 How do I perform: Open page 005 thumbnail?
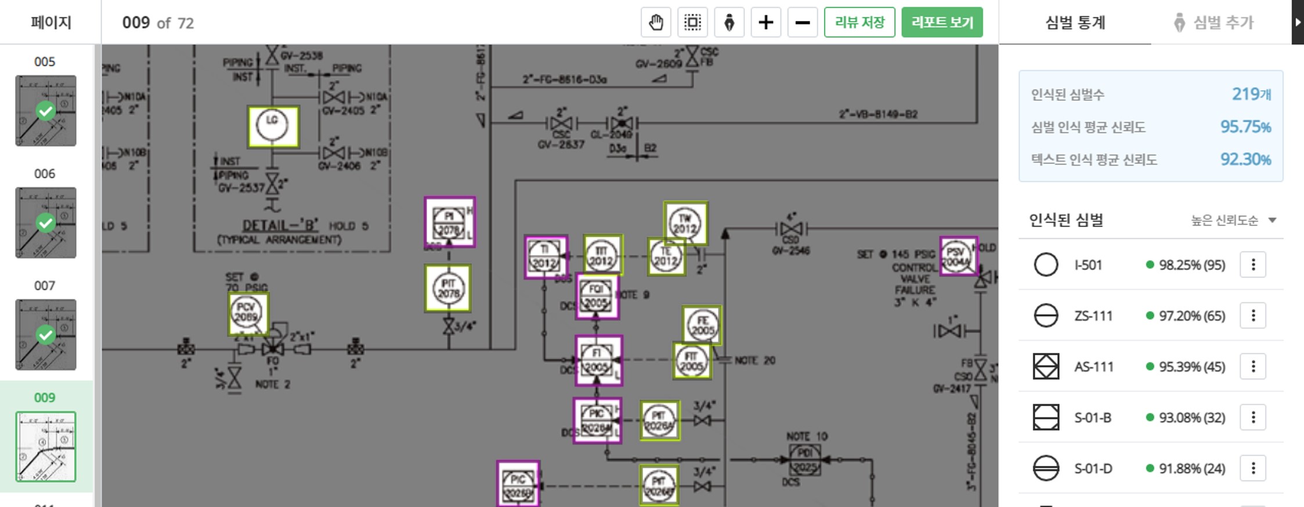click(x=45, y=111)
